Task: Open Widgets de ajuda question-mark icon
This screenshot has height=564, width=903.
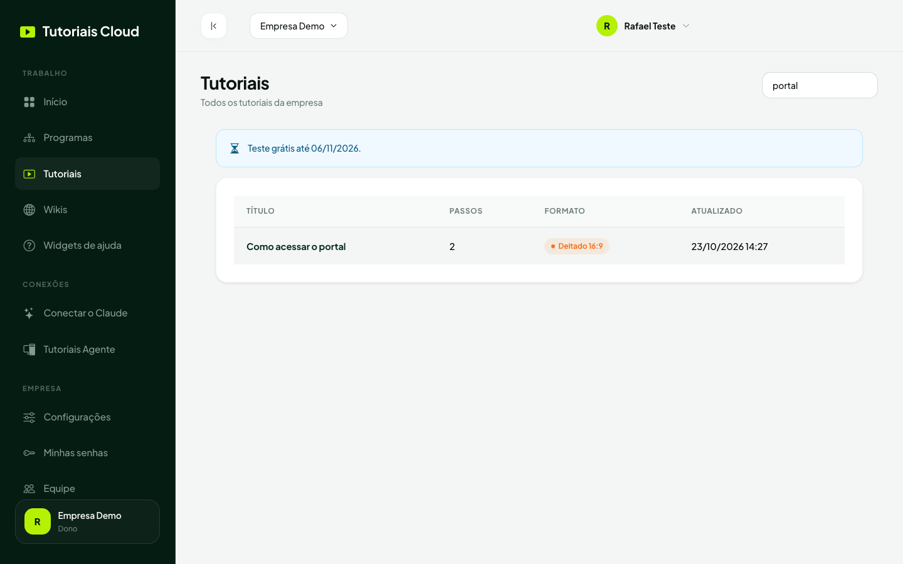Action: coord(29,246)
